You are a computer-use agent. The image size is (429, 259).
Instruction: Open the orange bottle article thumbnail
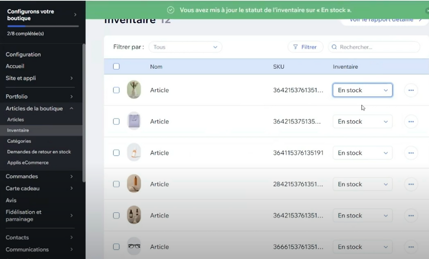(x=134, y=152)
